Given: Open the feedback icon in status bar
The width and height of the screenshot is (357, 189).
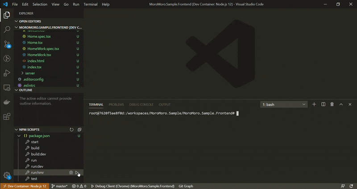Looking at the screenshot, I should 343,186.
